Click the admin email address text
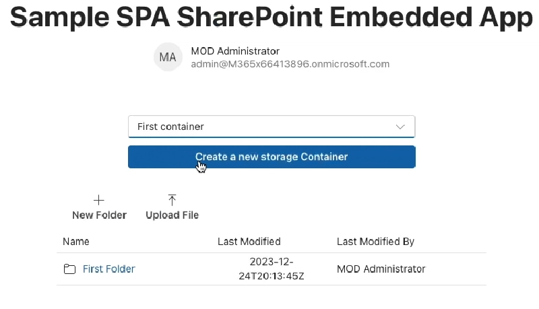Screen dimensions: 539x309 click(290, 65)
